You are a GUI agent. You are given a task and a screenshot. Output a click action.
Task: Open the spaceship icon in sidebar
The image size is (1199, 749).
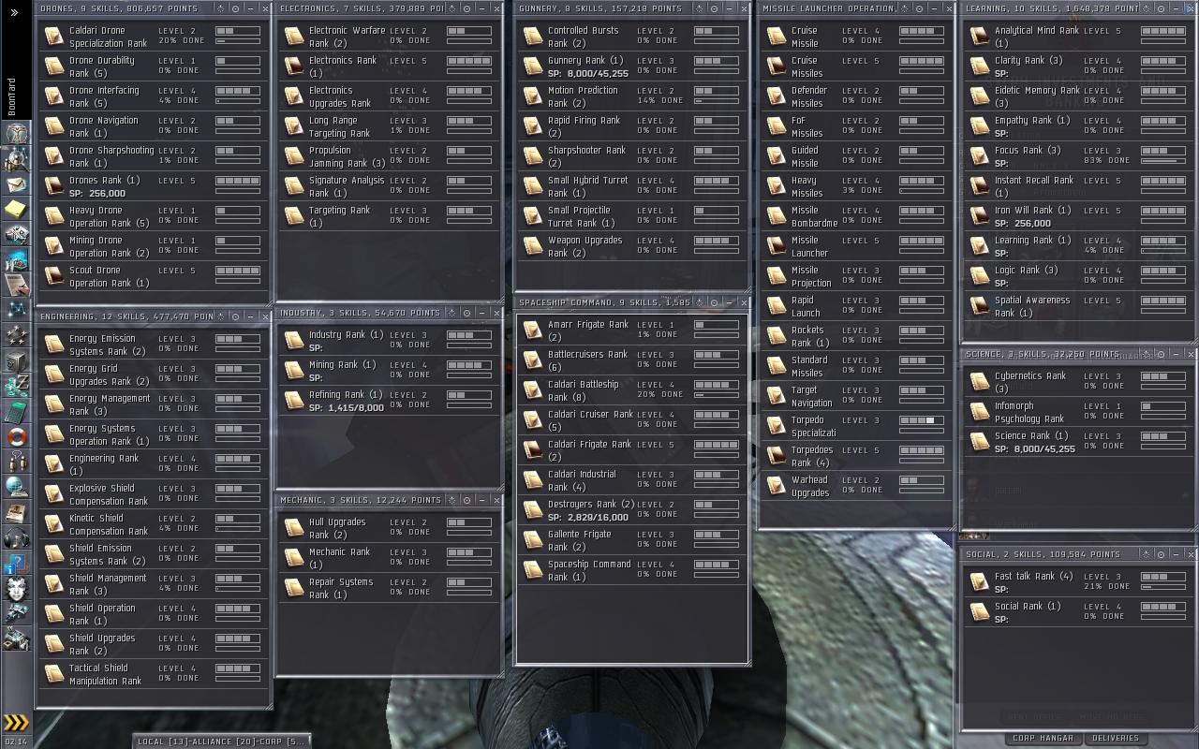pos(16,613)
